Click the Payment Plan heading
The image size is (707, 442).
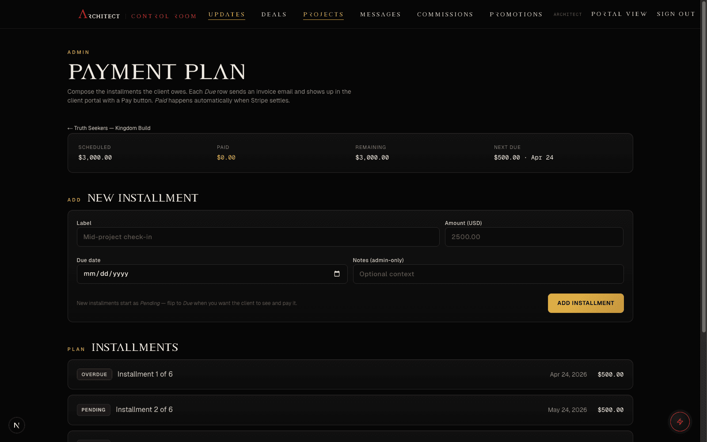click(156, 72)
